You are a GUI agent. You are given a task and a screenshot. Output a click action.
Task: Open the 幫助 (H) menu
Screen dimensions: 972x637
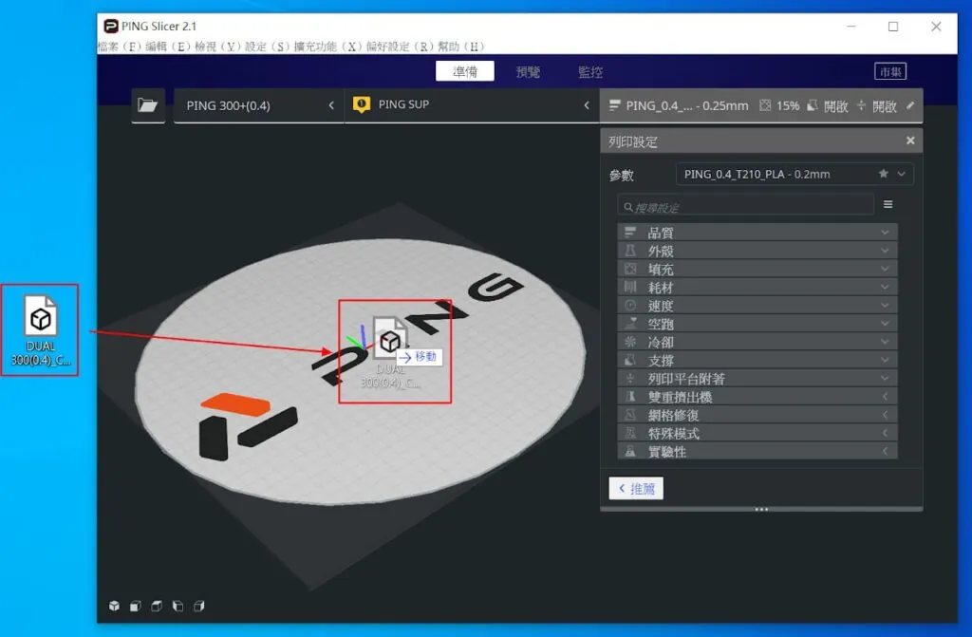point(460,47)
